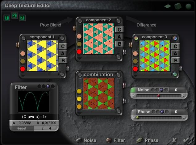Open the Noise editor at bottom
Viewport: 196px width, 145px height.
[86, 140]
